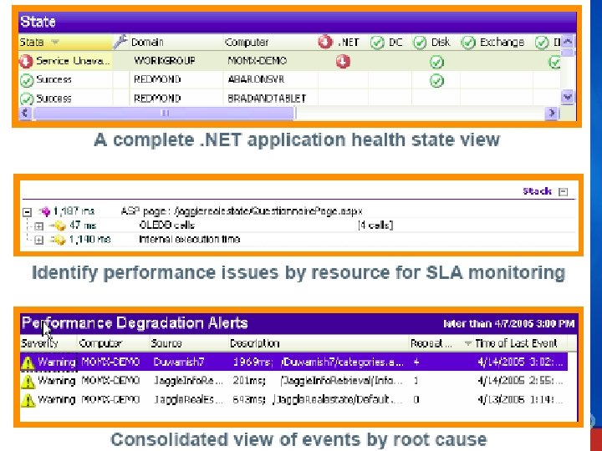Click the yellow Internal execution time icon
The width and height of the screenshot is (602, 451).
tap(58, 240)
